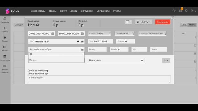This screenshot has width=198, height=111.
Task: Click the red Сохранить button
Action: point(163,22)
